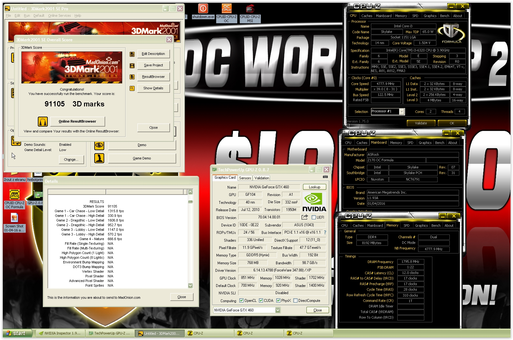This screenshot has height=340, width=513.
Task: Toggle the CUDA checkbox
Action: (x=261, y=301)
